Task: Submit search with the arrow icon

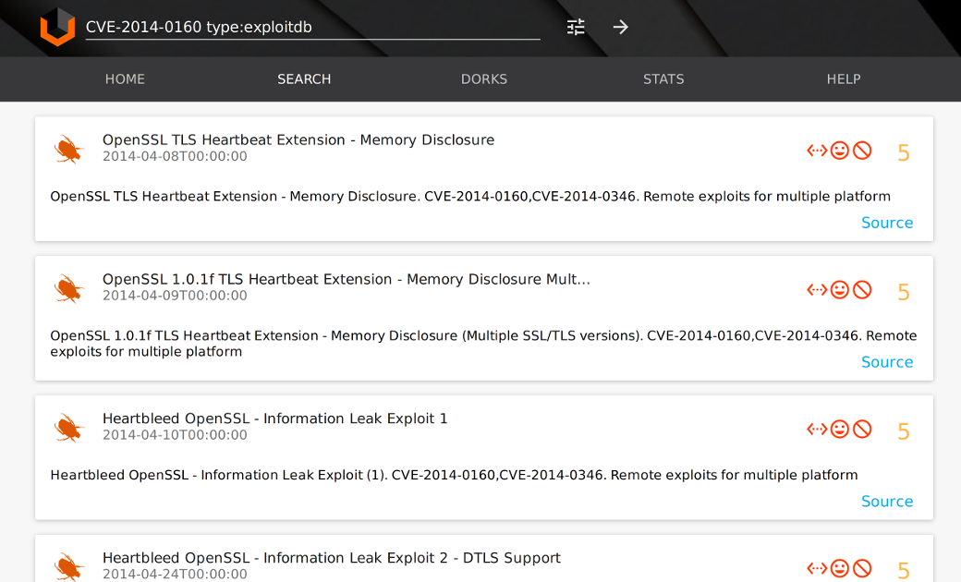Action: pos(620,27)
